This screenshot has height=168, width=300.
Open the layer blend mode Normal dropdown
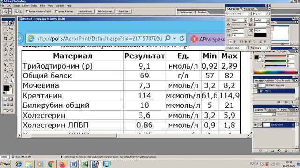click(x=274, y=114)
